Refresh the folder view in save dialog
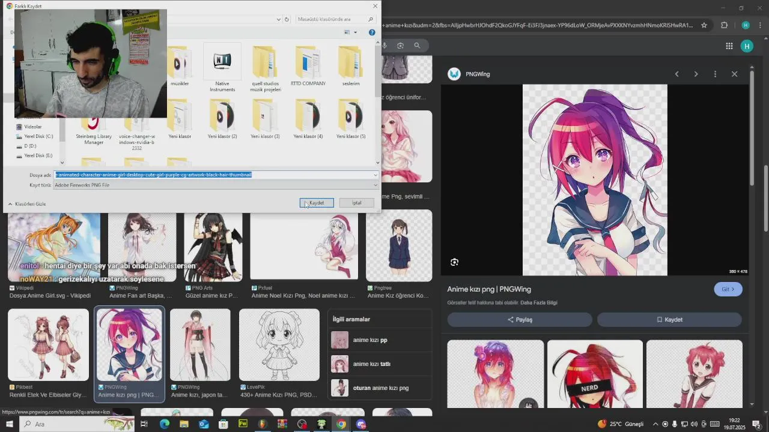 287,19
